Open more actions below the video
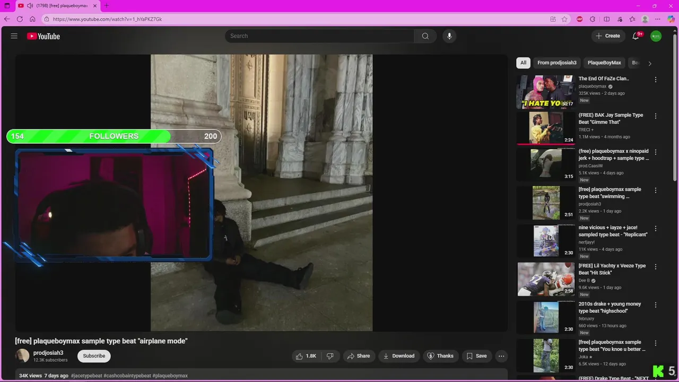Image resolution: width=679 pixels, height=382 pixels. point(501,356)
